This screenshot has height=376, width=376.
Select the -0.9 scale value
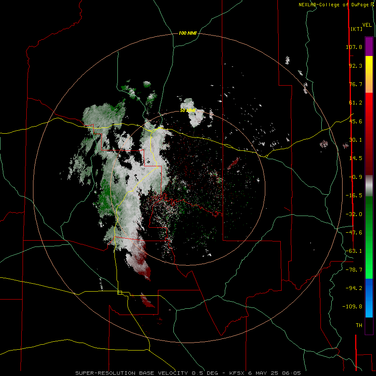356,177
